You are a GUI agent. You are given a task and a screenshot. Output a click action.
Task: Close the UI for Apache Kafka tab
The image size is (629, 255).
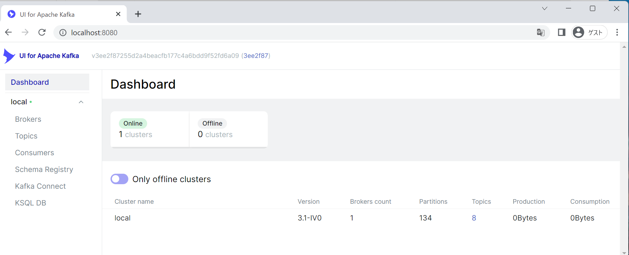tap(118, 14)
